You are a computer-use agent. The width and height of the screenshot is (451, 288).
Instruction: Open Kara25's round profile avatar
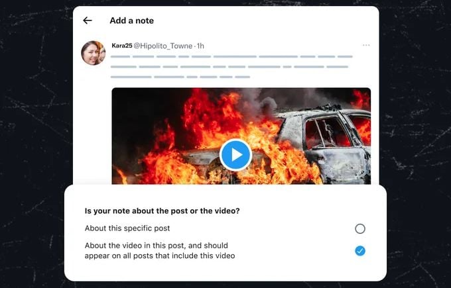pos(94,53)
